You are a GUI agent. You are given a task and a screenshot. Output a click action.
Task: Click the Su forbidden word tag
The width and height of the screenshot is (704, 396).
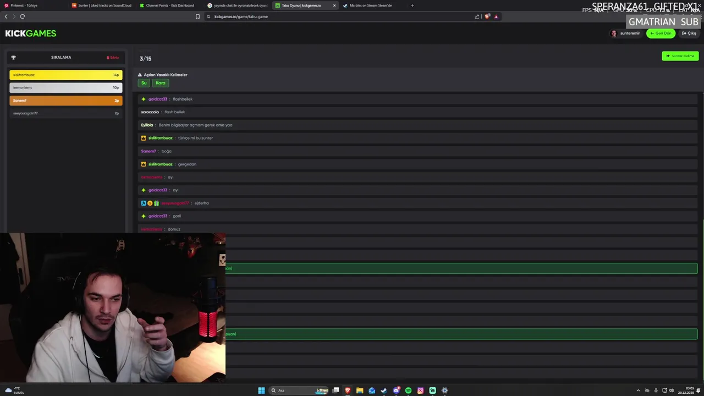144,83
